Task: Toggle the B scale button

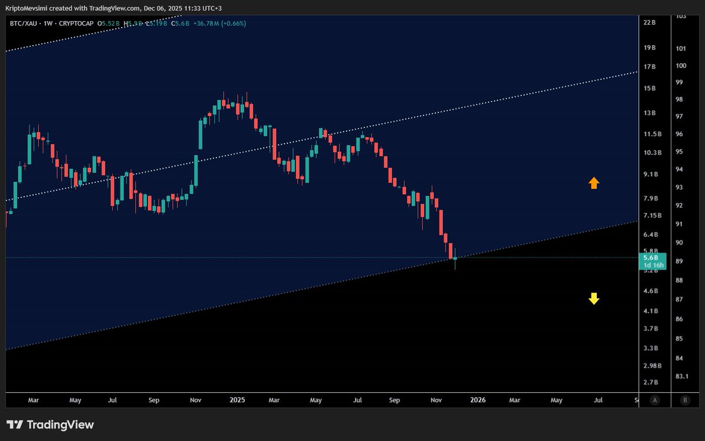Action: (685, 400)
